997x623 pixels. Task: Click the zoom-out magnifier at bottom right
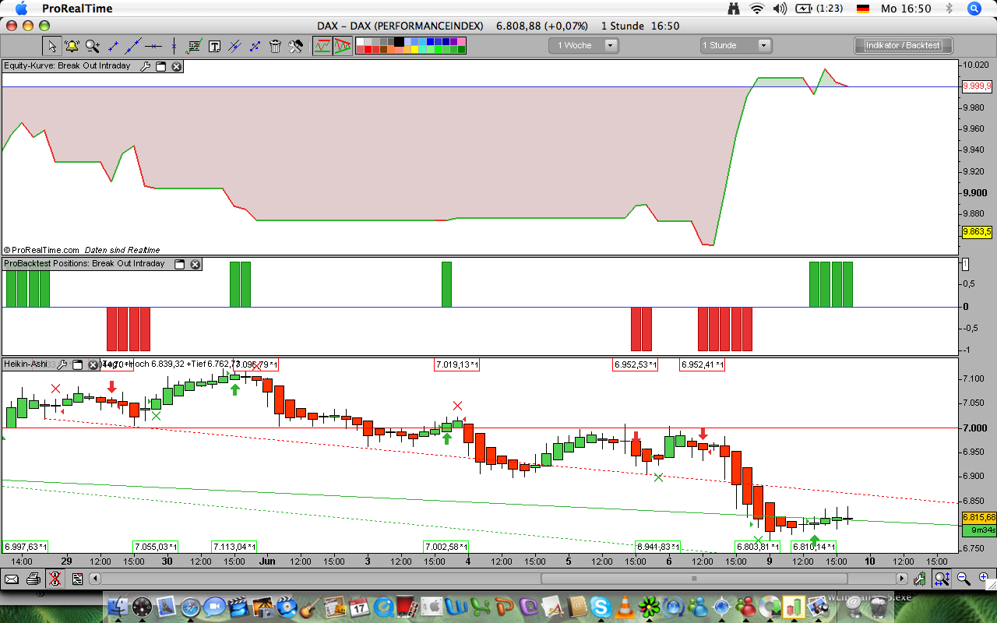964,579
